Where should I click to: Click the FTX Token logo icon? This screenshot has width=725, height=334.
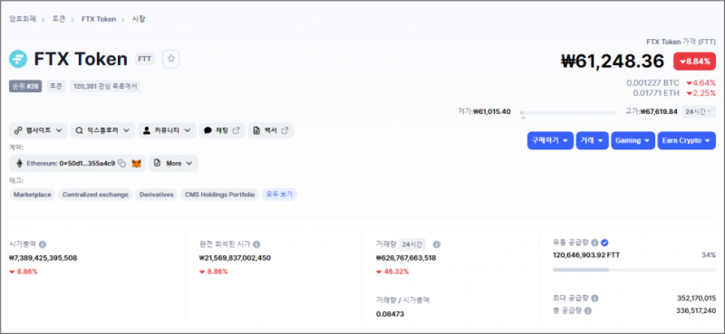18,59
